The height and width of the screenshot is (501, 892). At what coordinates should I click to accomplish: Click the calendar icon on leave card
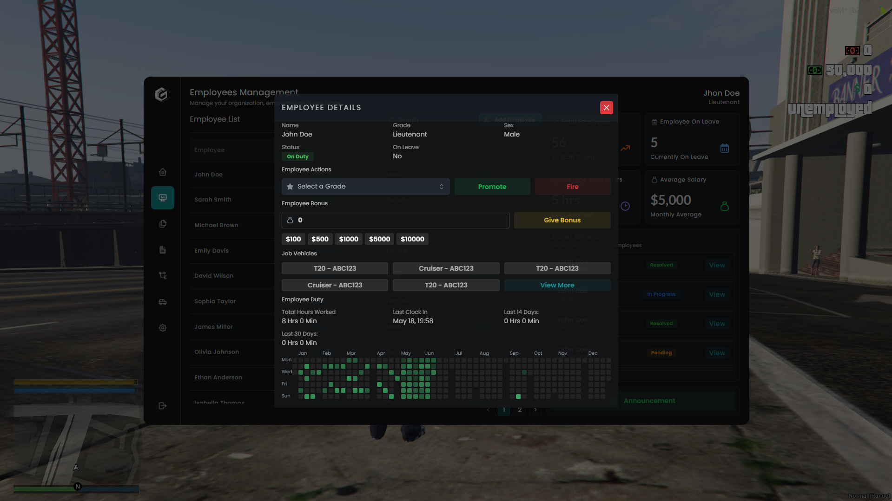click(x=725, y=149)
